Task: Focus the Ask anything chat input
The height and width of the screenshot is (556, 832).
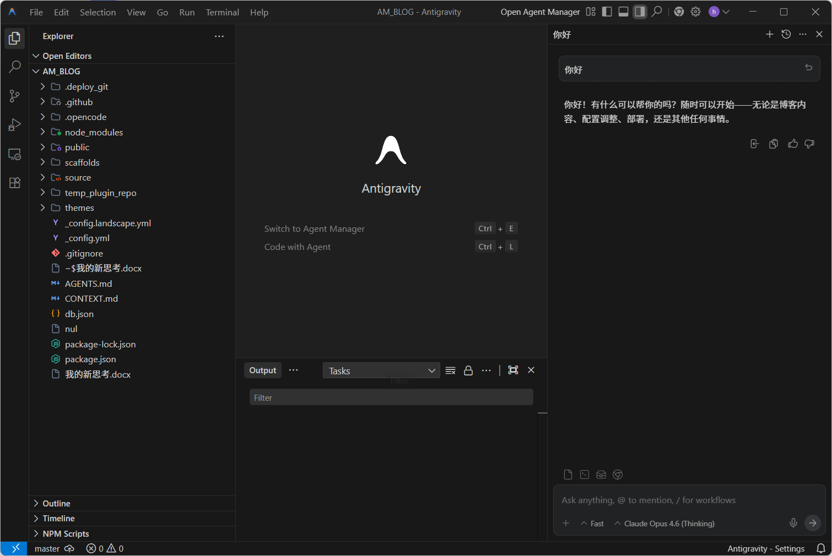Action: (x=689, y=500)
